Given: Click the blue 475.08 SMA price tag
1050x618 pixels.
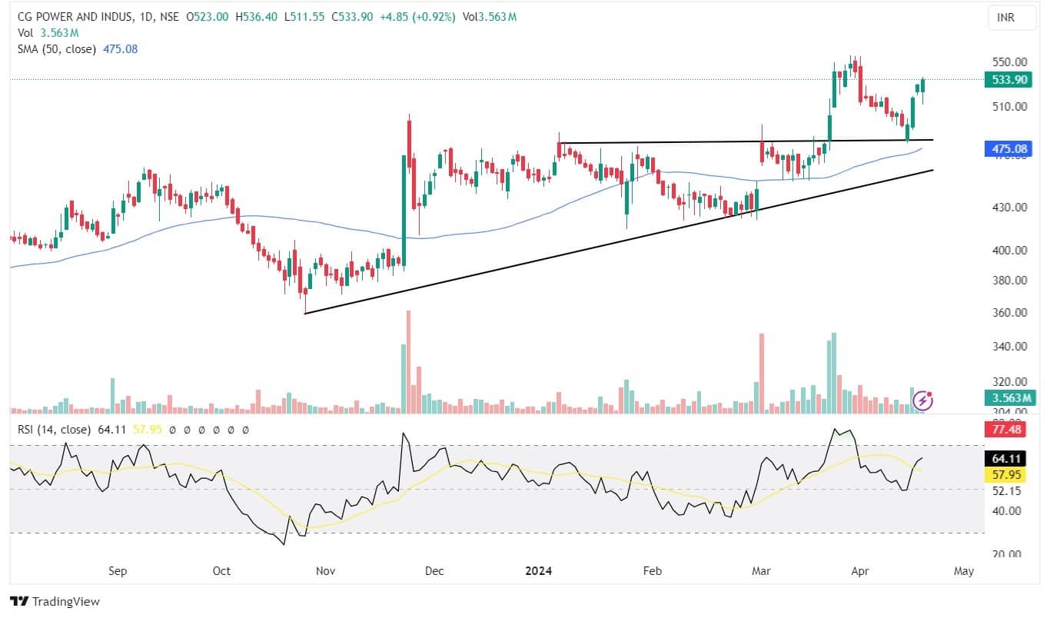Looking at the screenshot, I should (1008, 149).
